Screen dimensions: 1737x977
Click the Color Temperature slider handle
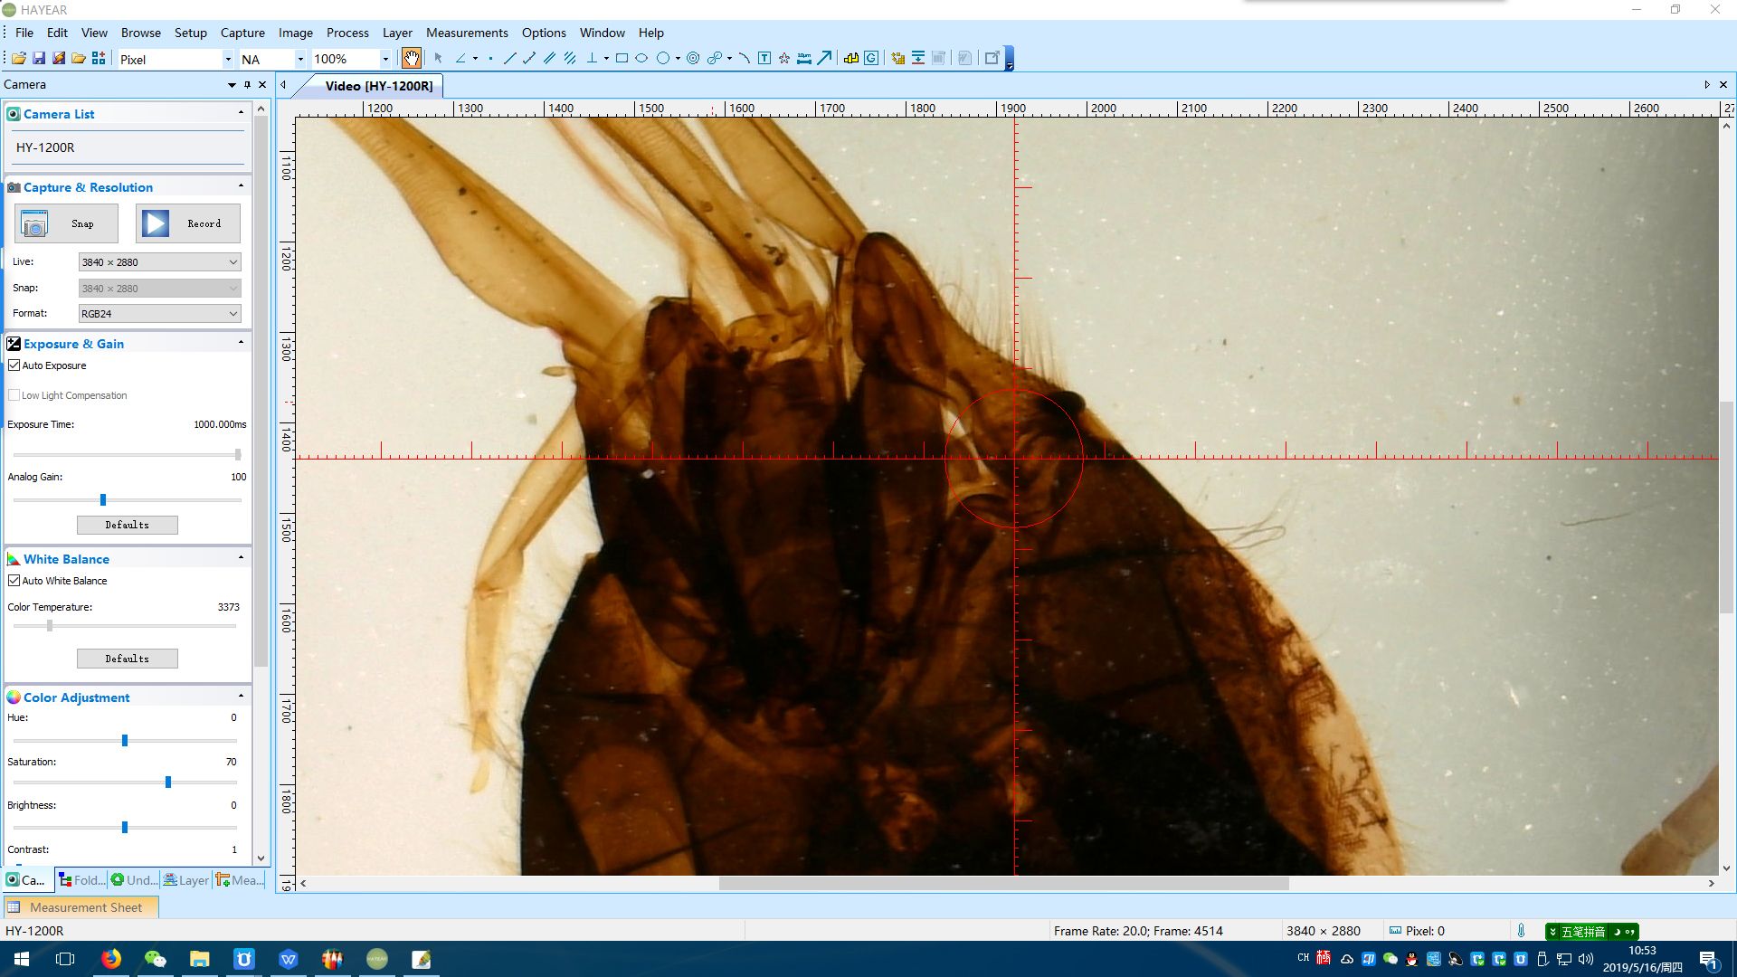click(x=50, y=625)
